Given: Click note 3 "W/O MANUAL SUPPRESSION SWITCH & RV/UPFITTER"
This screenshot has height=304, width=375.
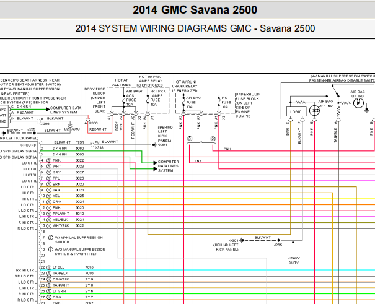Looking at the screenshot, I should point(77,252).
